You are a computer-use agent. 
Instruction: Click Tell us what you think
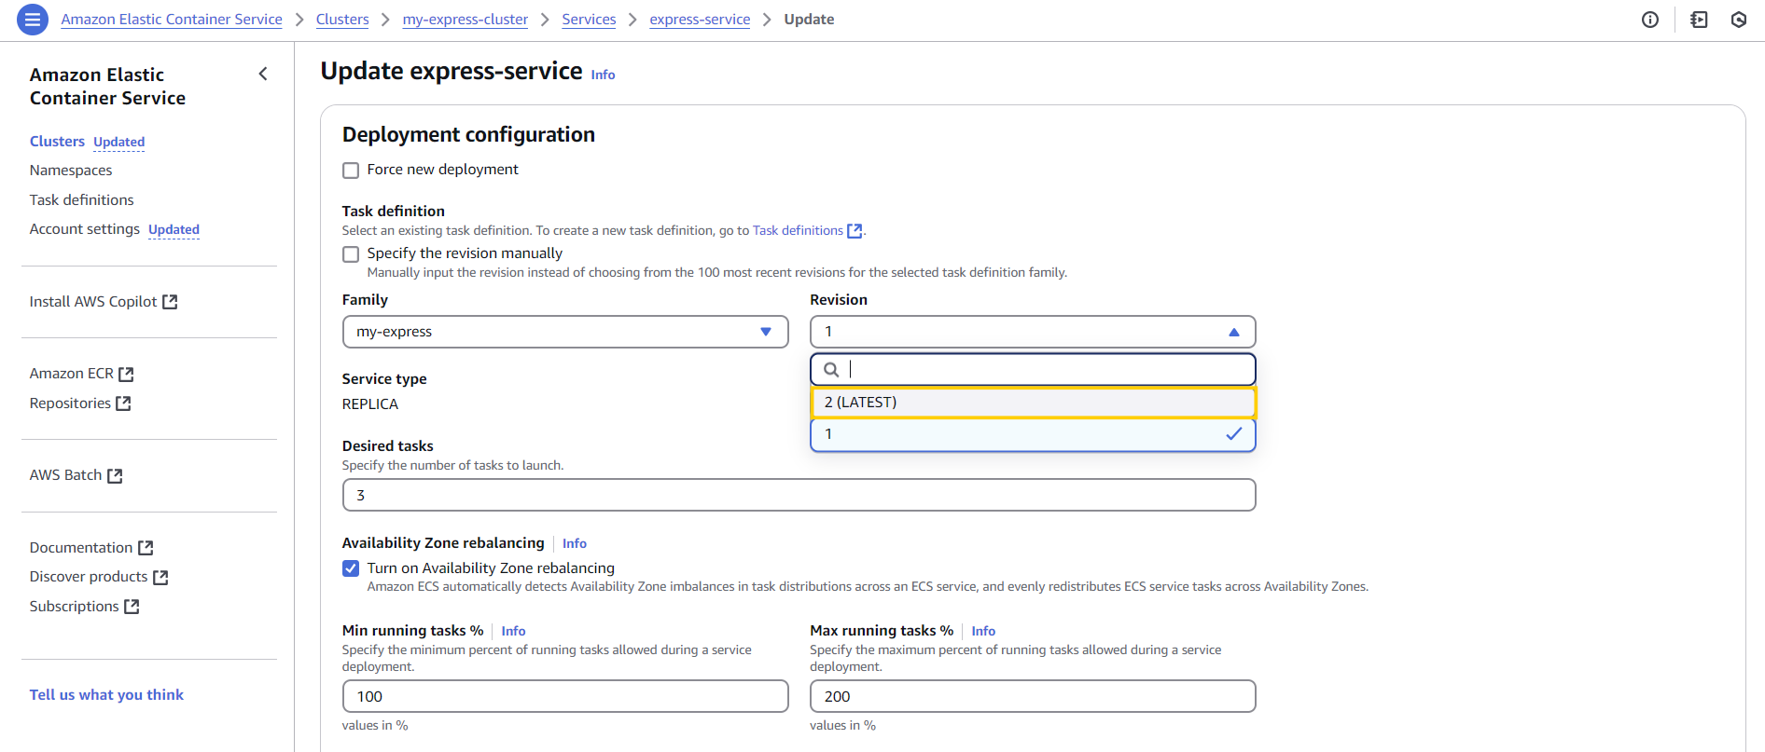(x=106, y=695)
